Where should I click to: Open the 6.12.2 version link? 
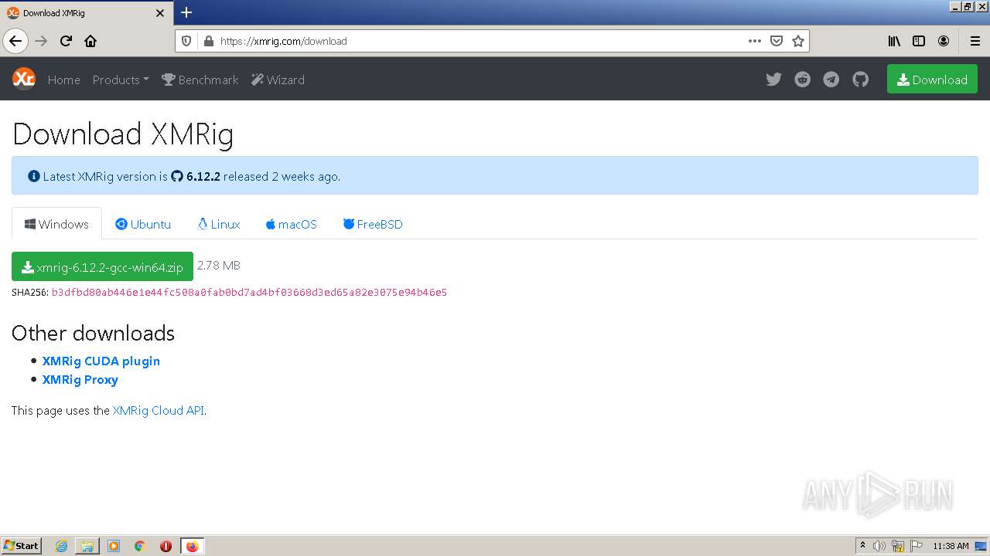pyautogui.click(x=196, y=176)
